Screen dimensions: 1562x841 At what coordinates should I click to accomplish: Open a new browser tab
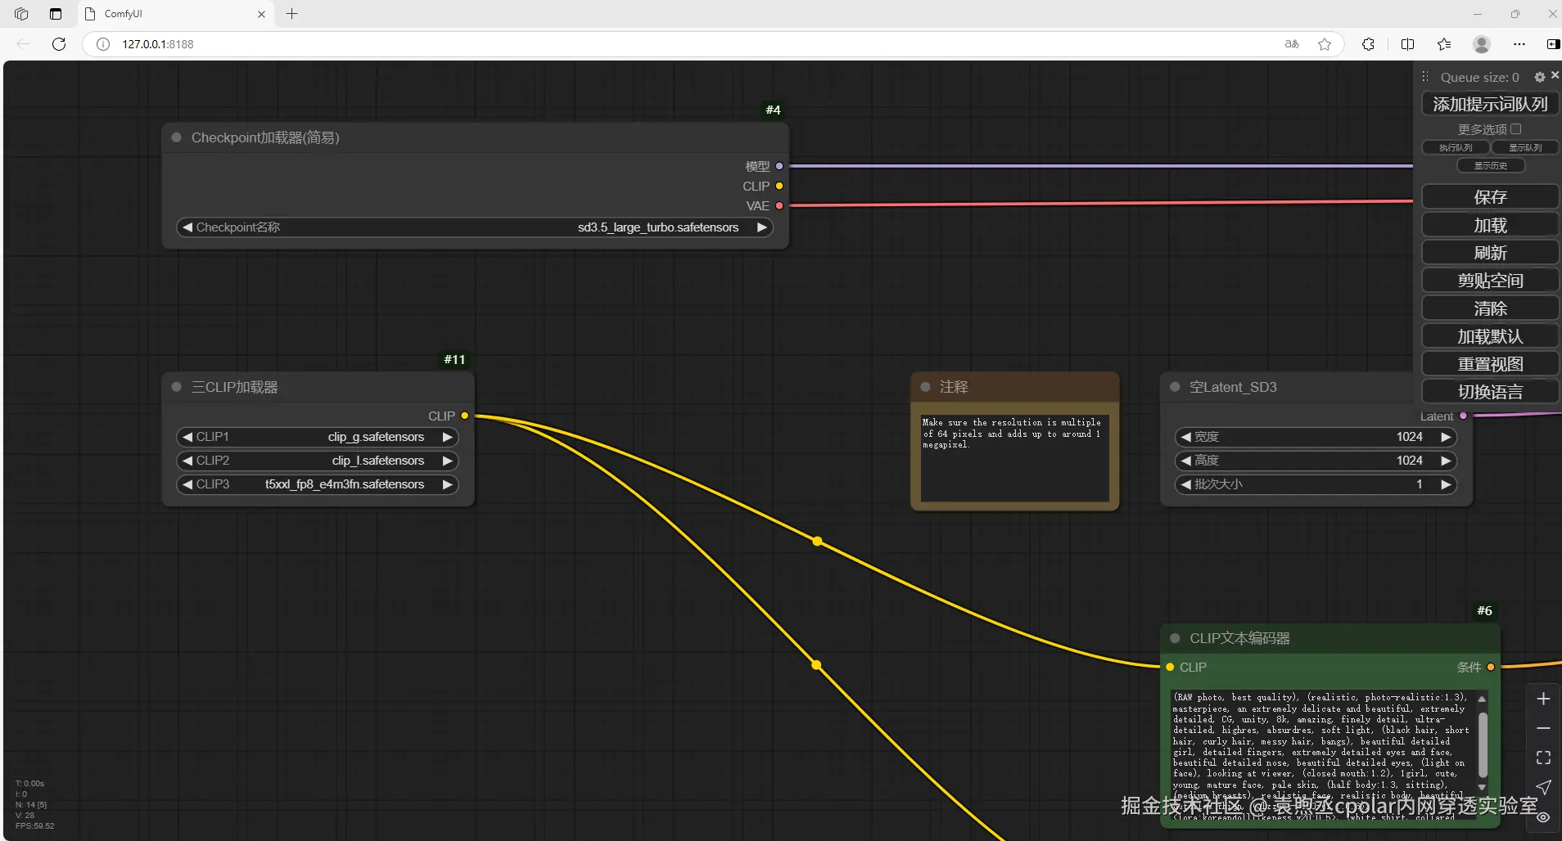click(x=292, y=14)
